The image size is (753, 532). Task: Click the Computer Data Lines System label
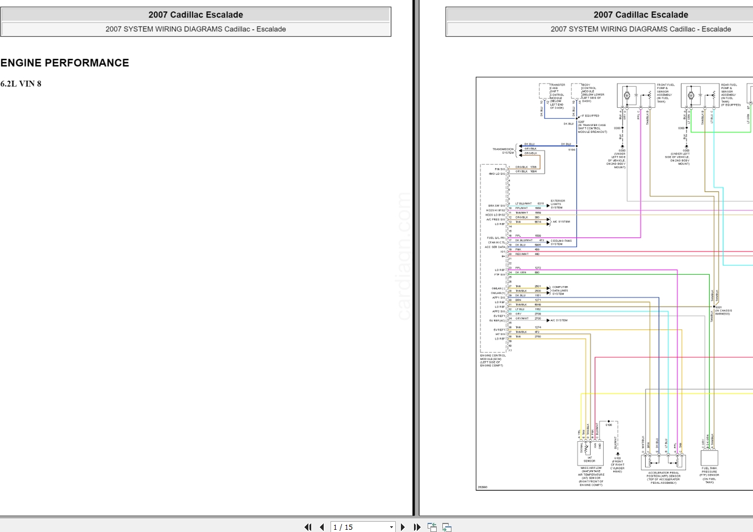pyautogui.click(x=560, y=290)
